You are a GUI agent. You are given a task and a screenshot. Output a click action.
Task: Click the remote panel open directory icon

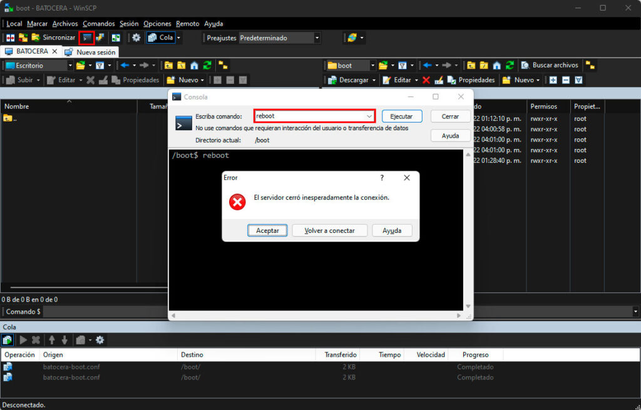point(383,65)
